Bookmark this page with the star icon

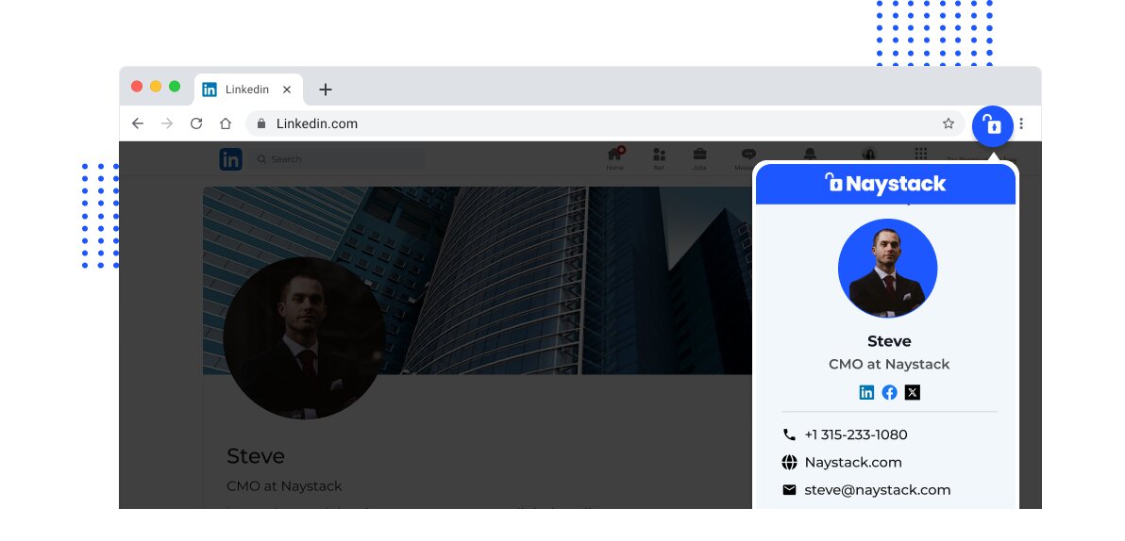click(x=948, y=123)
